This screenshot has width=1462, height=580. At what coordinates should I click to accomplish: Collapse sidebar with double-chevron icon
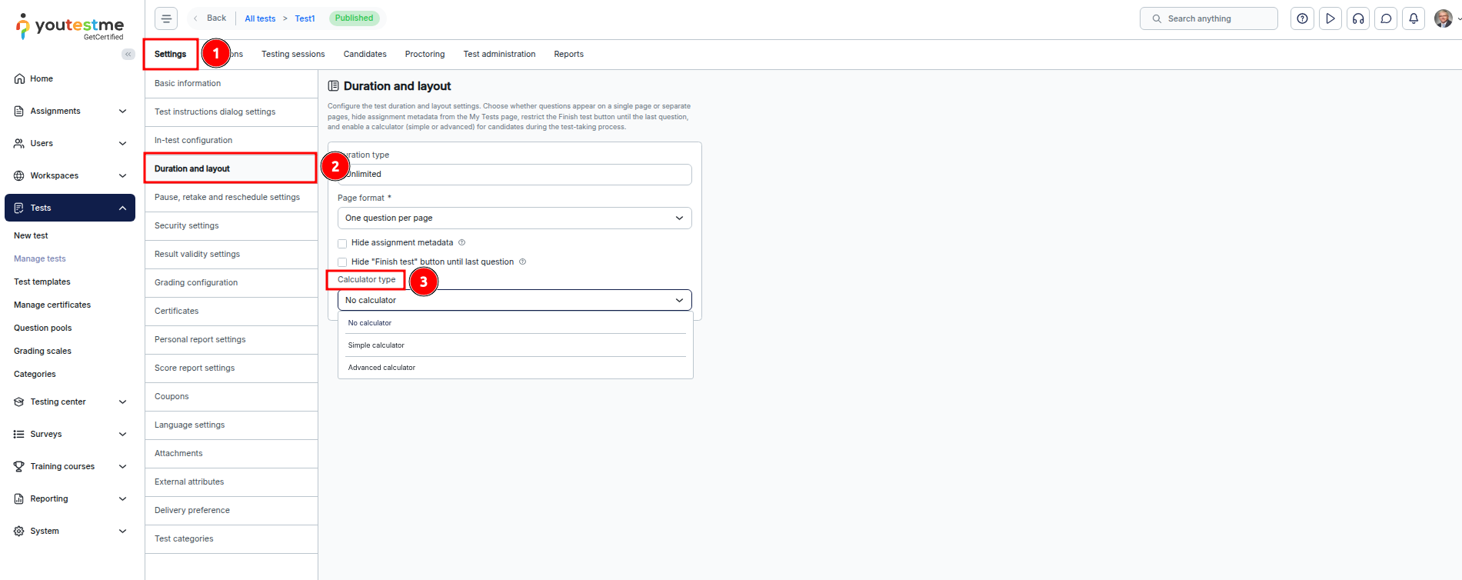pos(128,54)
